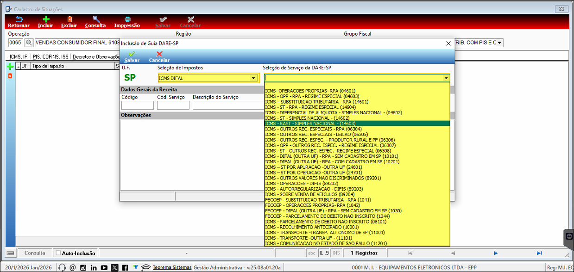Open the Teorema Sistemas link
The width and height of the screenshot is (574, 272).
click(172, 267)
